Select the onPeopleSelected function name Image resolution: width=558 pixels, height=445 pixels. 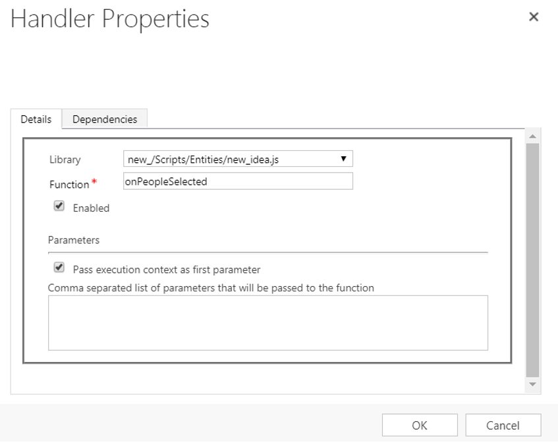click(x=165, y=181)
